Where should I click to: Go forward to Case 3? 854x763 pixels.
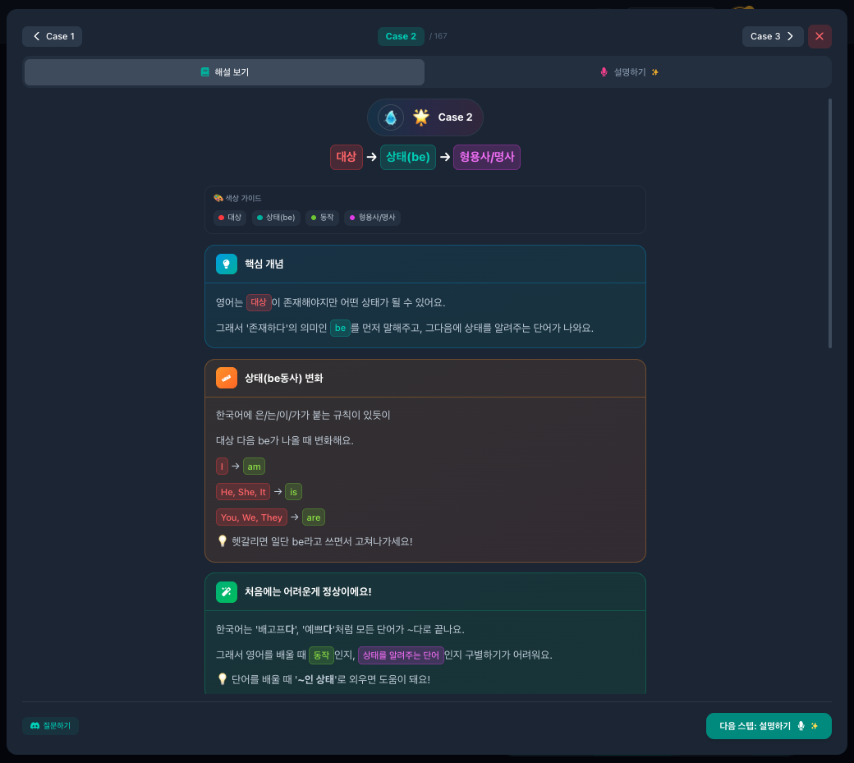point(773,36)
